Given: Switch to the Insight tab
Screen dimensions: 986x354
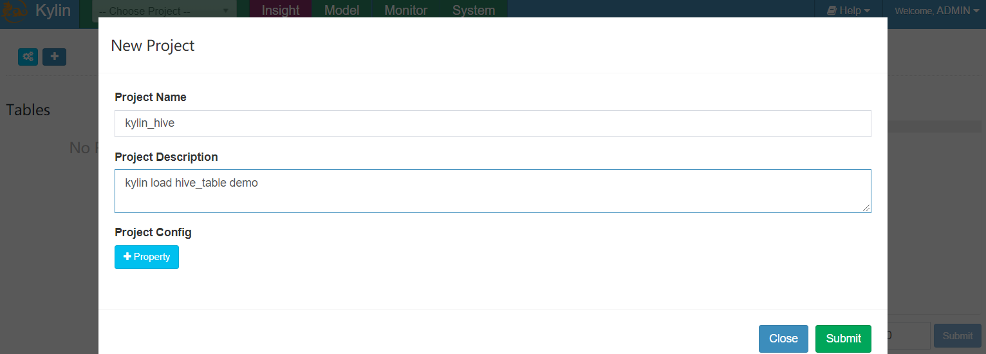Looking at the screenshot, I should 281,10.
